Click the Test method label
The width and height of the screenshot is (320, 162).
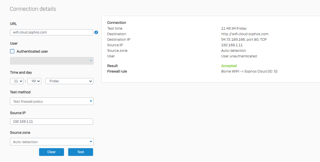[20, 92]
